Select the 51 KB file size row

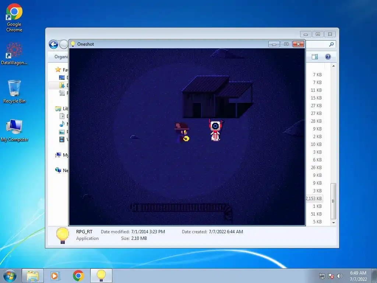[x=316, y=214]
